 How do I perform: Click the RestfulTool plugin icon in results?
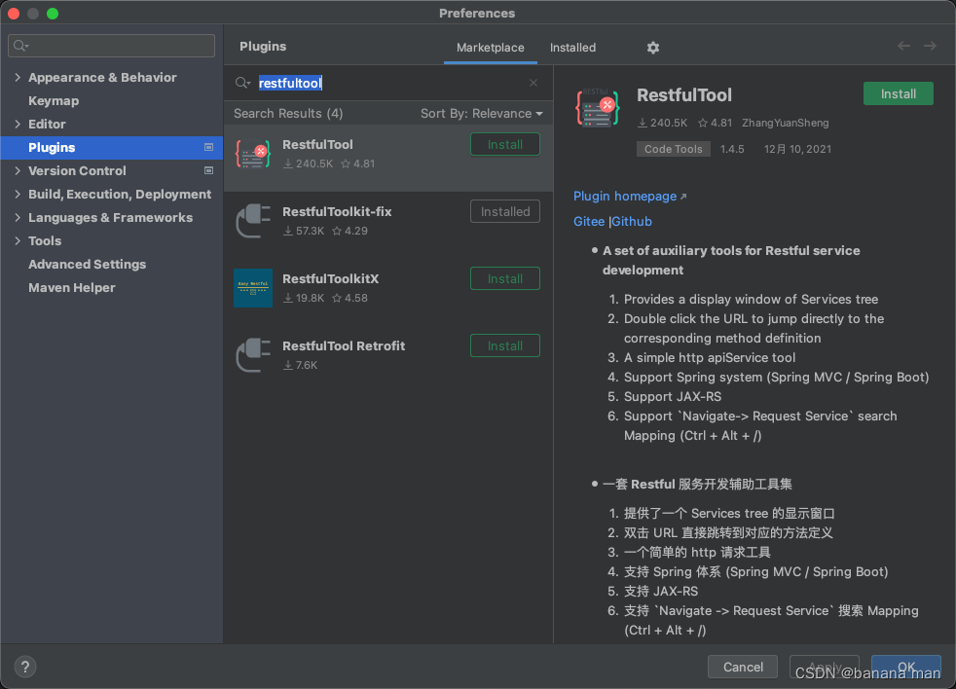click(x=253, y=154)
